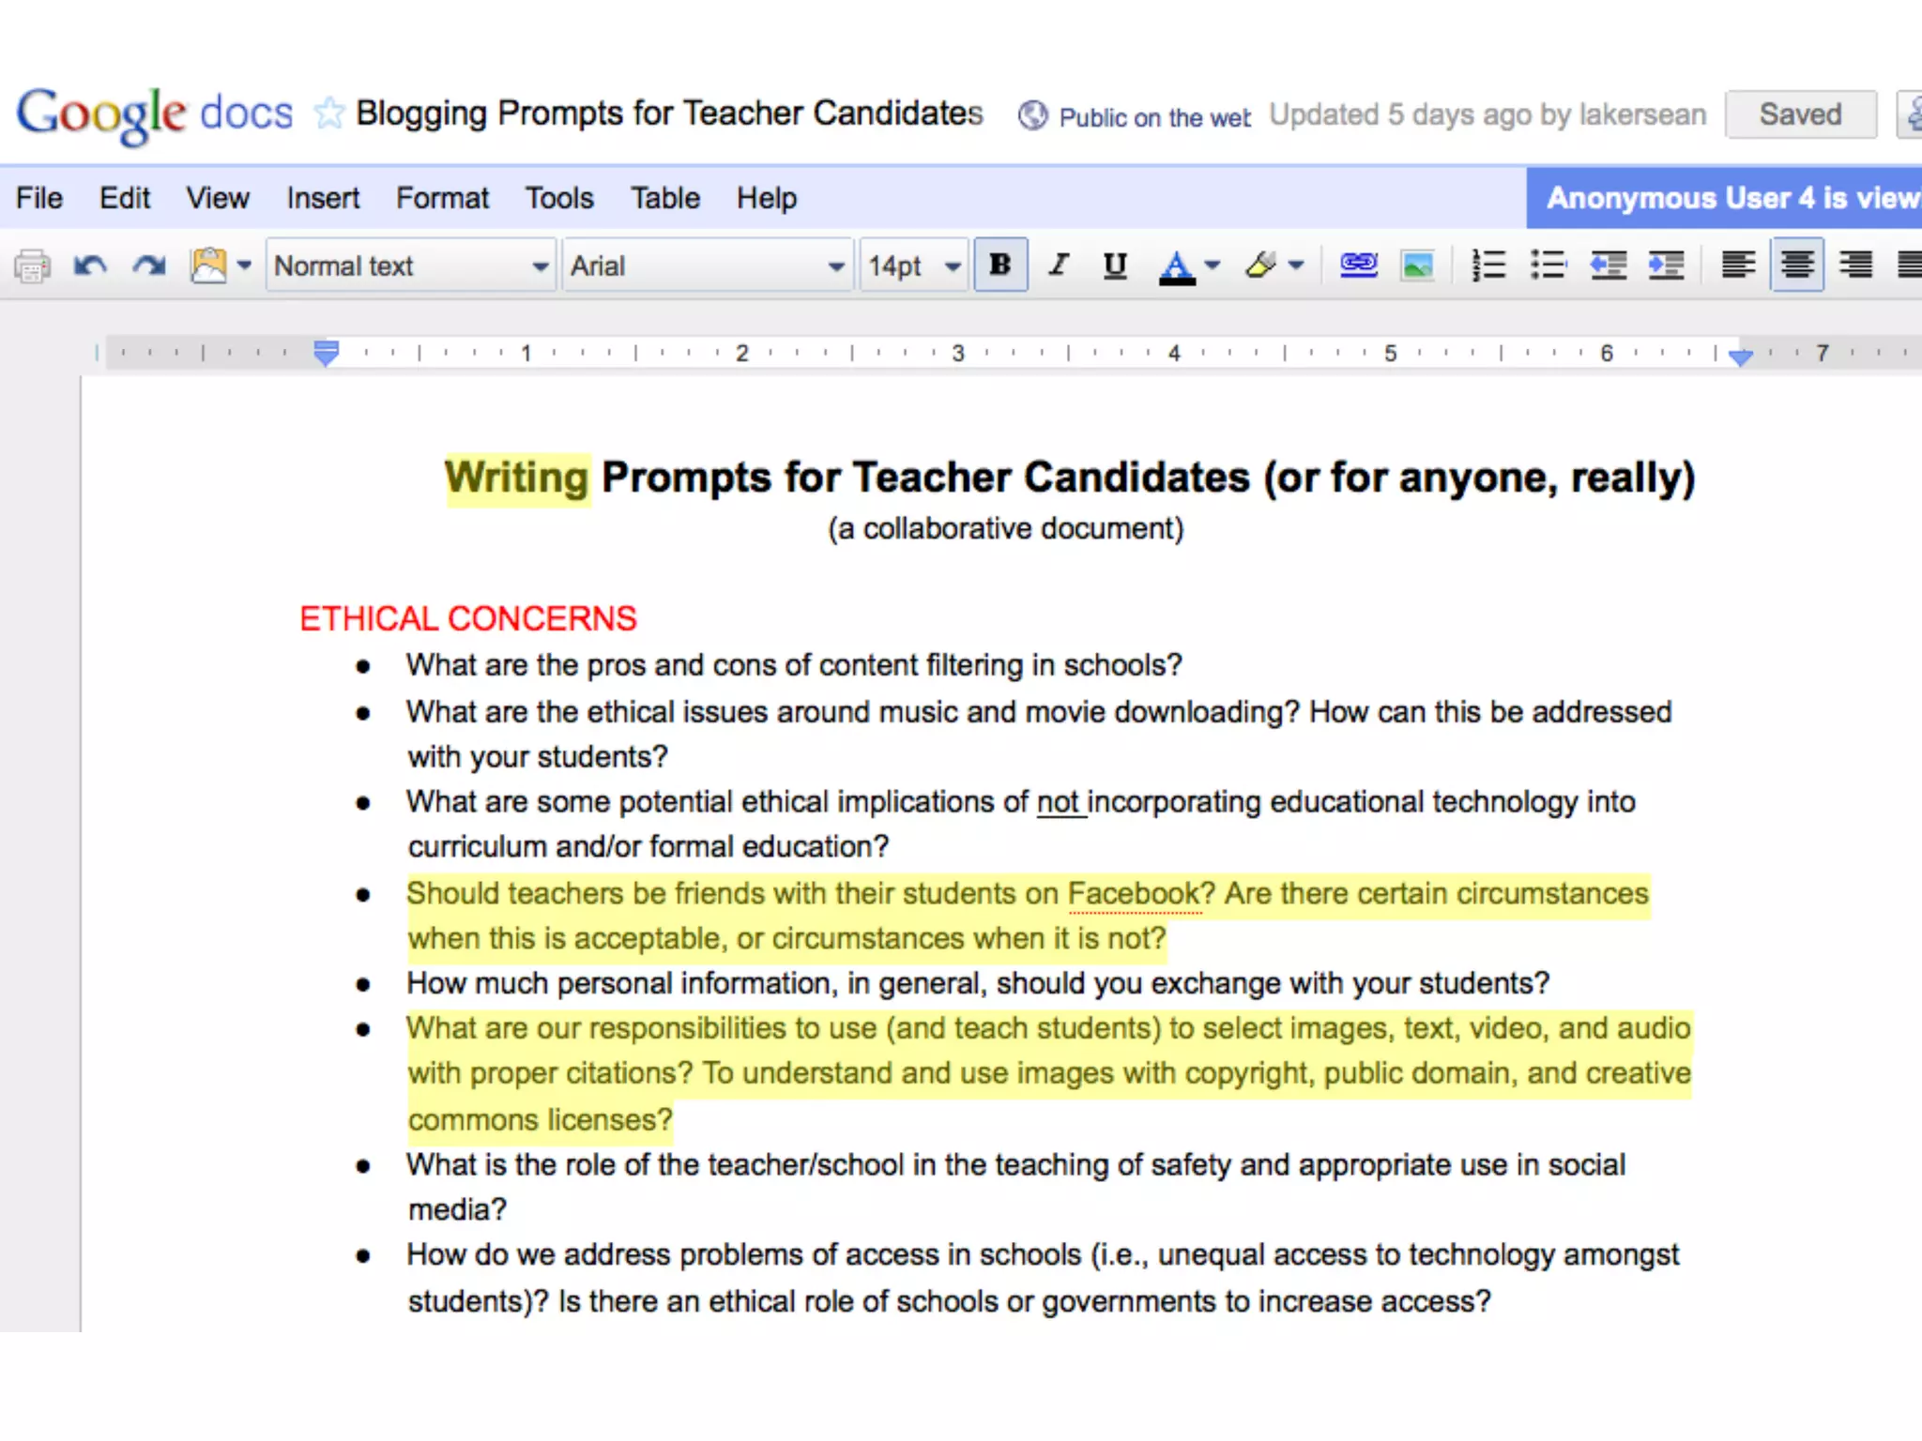Open the 14pt font size dropdown
The height and width of the screenshot is (1441, 1922).
(914, 266)
